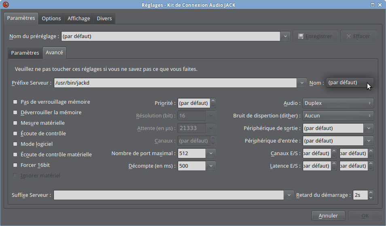Click Décompte value 500 field
This screenshot has height=226, width=386.
[x=192, y=166]
